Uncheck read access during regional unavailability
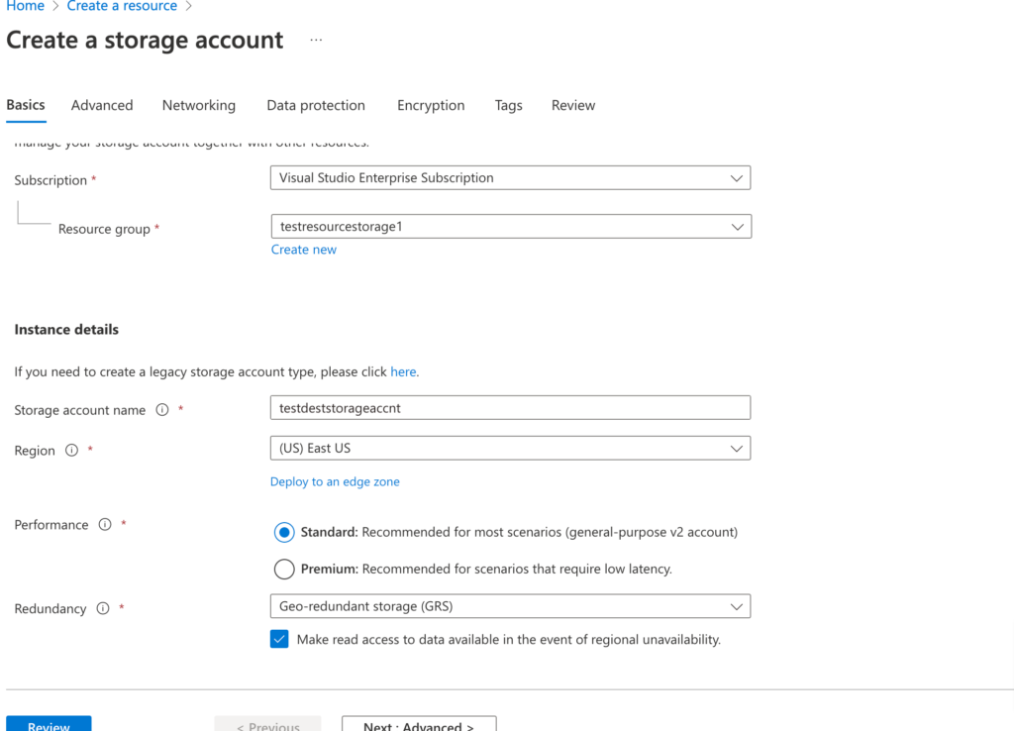 click(279, 639)
